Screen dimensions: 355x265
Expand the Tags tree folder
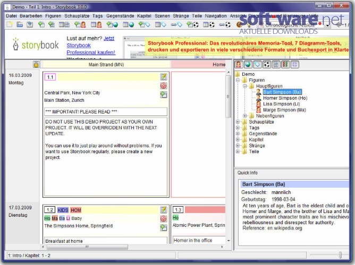238,128
